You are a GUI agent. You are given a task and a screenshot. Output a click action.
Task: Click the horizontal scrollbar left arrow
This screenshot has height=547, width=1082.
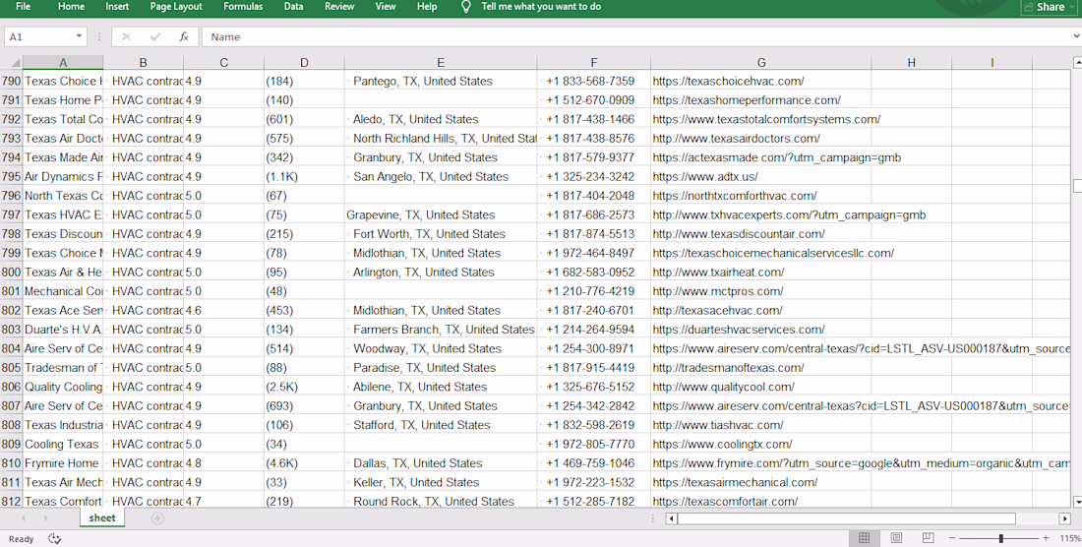(x=672, y=518)
